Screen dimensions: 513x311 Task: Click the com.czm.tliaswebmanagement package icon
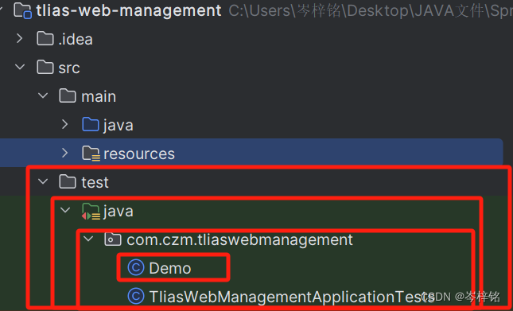113,239
